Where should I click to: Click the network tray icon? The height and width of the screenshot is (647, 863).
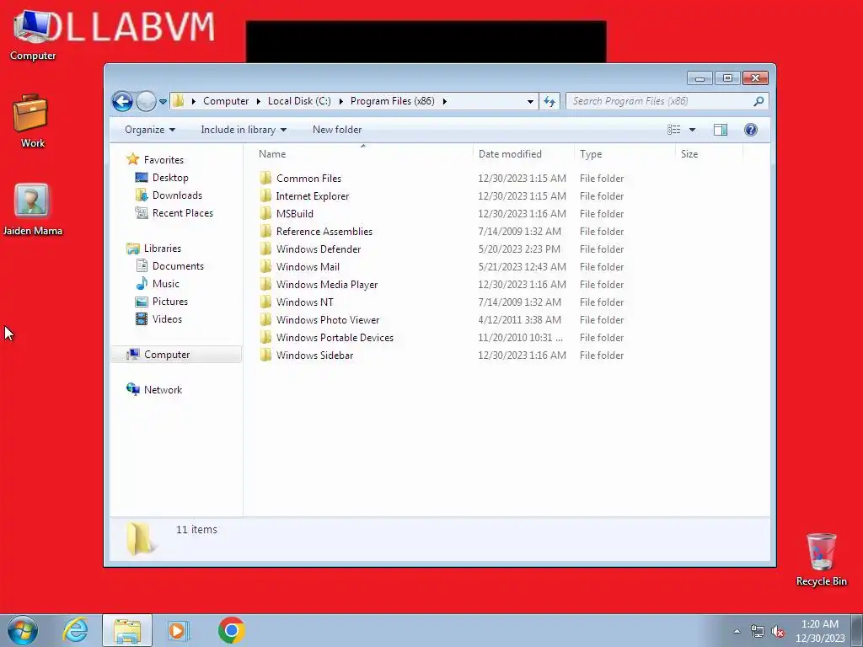(x=758, y=631)
